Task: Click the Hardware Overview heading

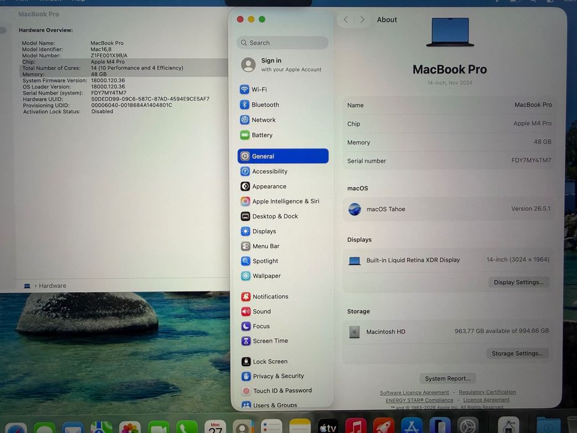Action: pyautogui.click(x=46, y=30)
